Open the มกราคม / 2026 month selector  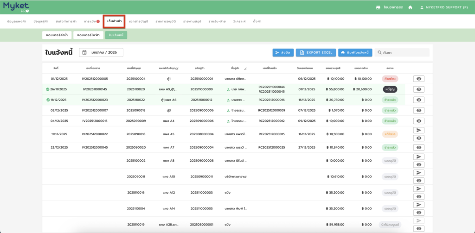101,52
